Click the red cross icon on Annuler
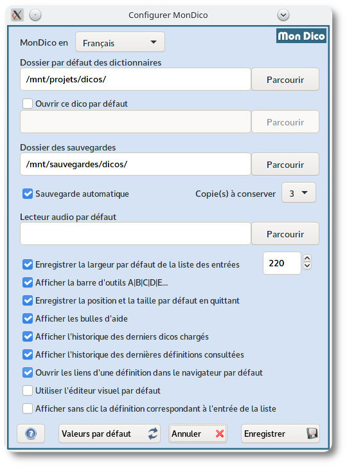Screen dimensions: 347x467 tap(220, 434)
